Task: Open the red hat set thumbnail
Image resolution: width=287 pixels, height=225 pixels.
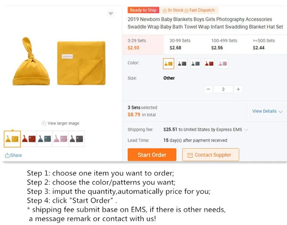Action: click(x=29, y=139)
